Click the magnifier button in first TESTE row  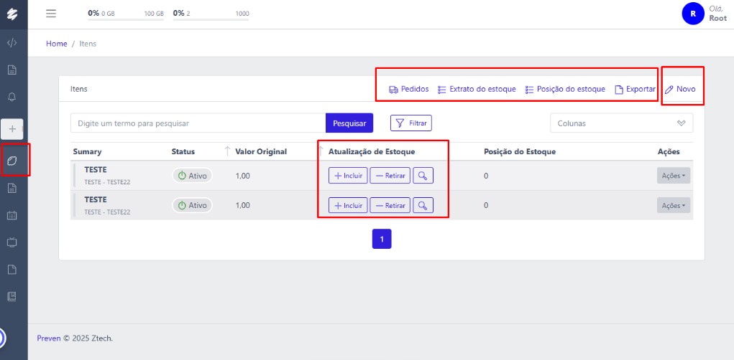click(x=423, y=176)
